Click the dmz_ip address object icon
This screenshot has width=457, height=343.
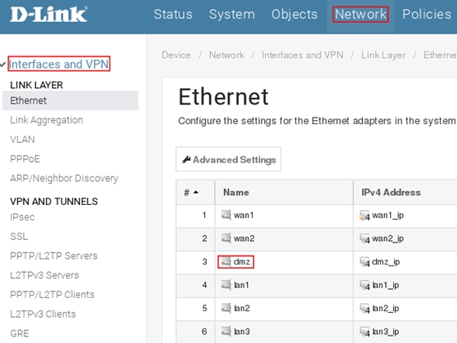[x=365, y=262]
